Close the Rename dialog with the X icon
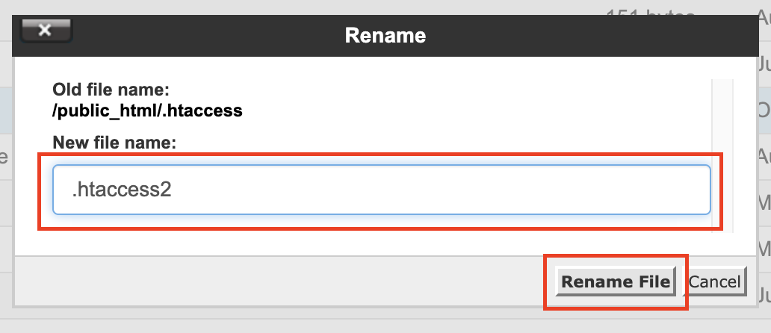Image resolution: width=771 pixels, height=333 pixels. tap(46, 31)
